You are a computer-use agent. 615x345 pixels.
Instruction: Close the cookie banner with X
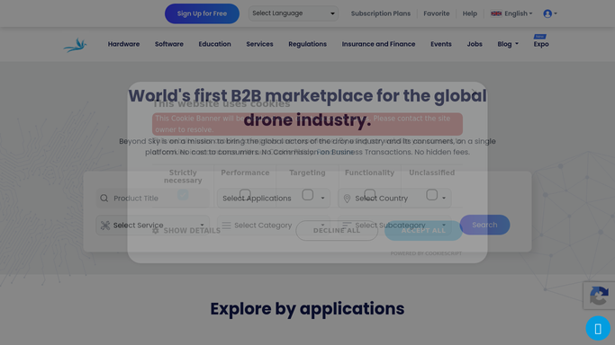tap(475, 93)
